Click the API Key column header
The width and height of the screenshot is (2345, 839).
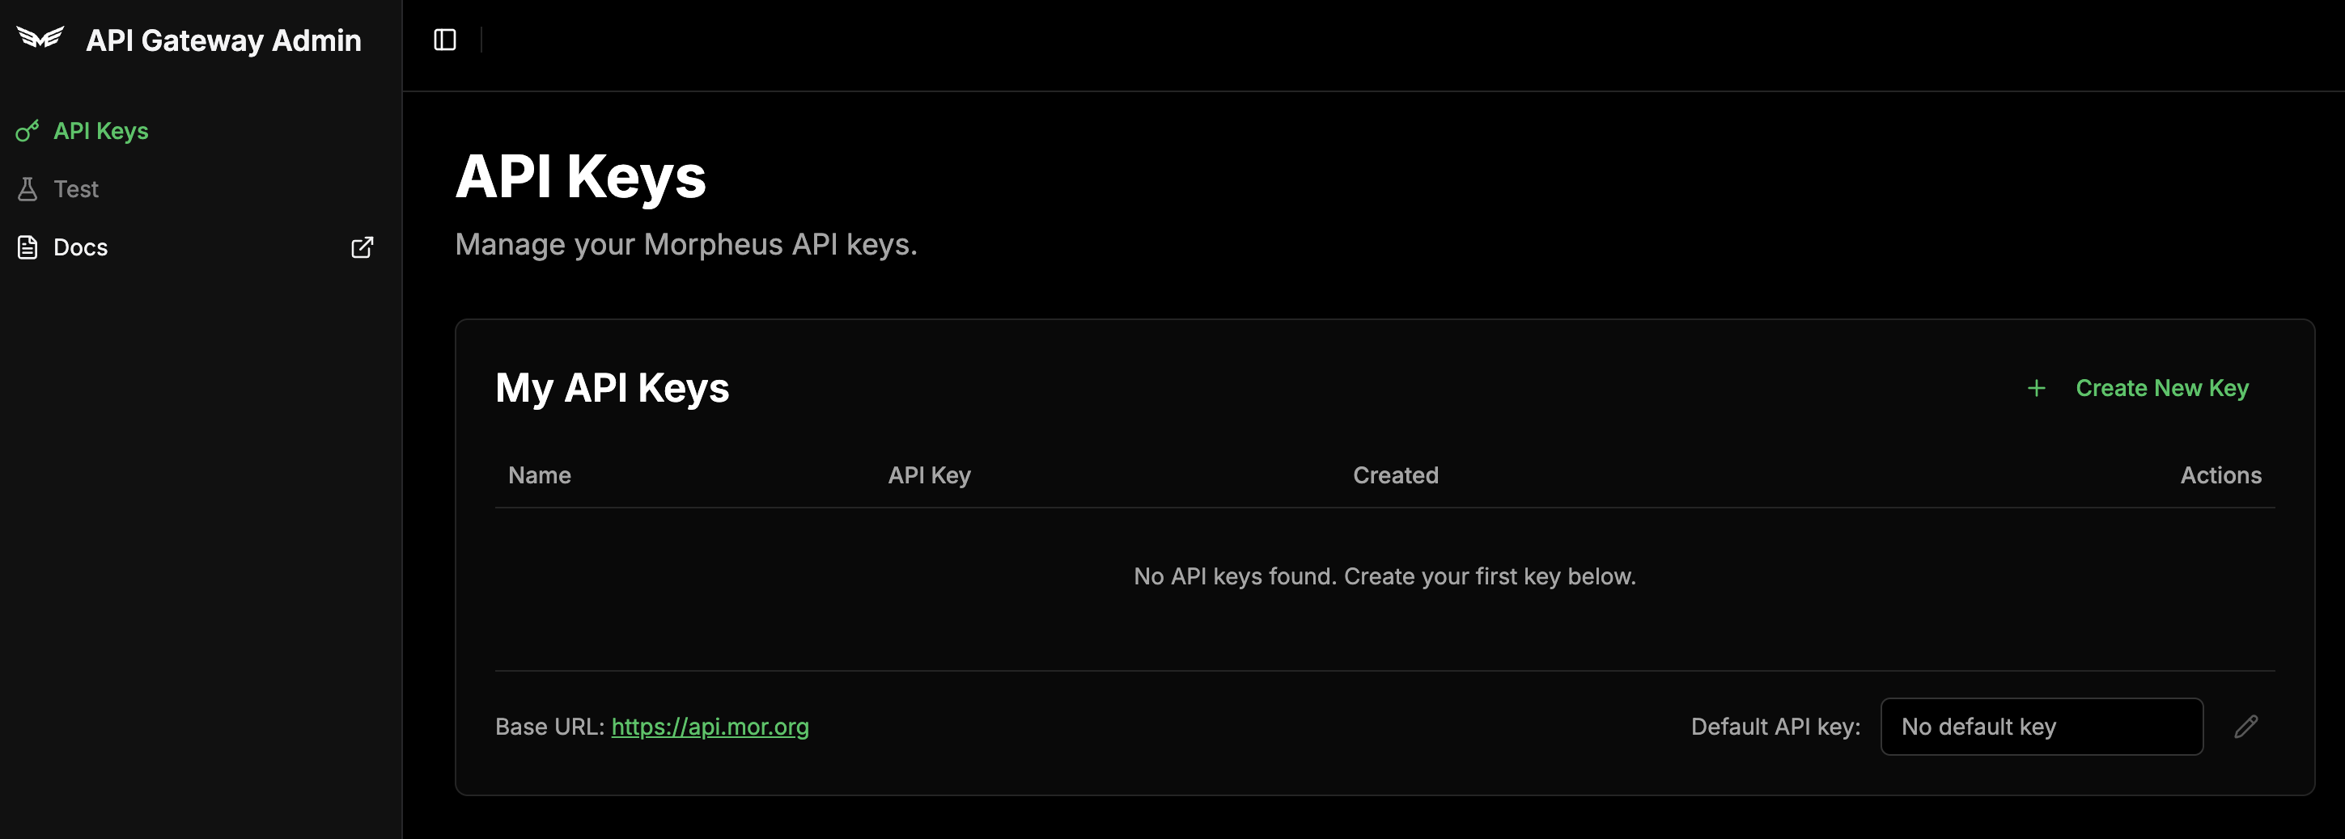click(930, 474)
